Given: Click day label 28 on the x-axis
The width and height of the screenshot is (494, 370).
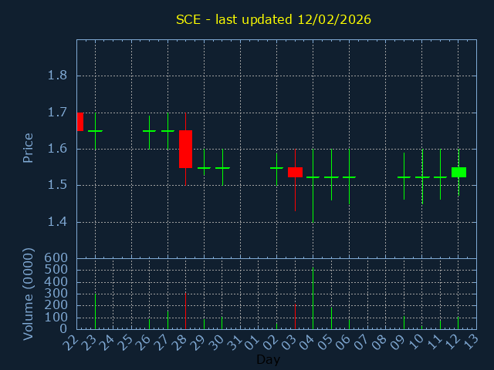Looking at the screenshot, I should tap(182, 341).
